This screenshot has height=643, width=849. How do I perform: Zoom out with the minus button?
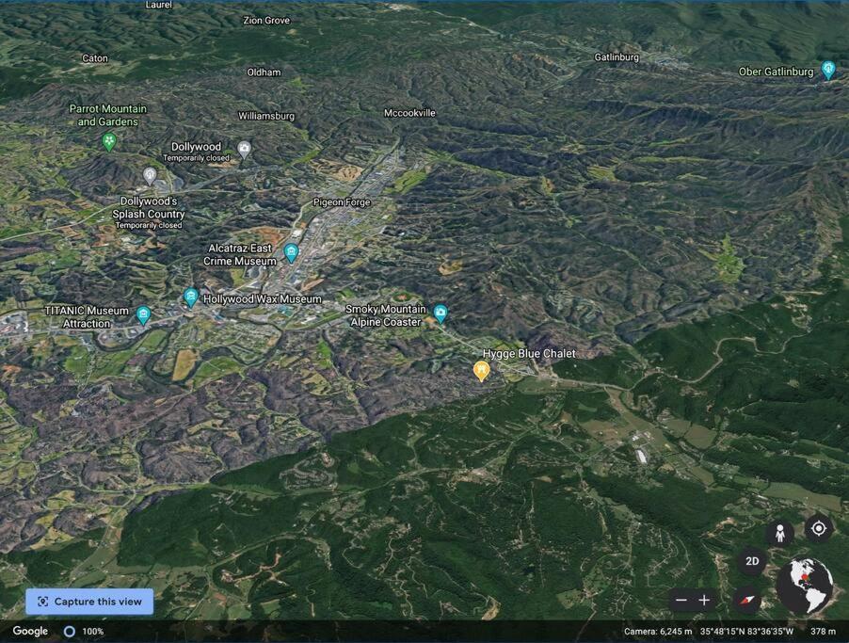click(681, 601)
